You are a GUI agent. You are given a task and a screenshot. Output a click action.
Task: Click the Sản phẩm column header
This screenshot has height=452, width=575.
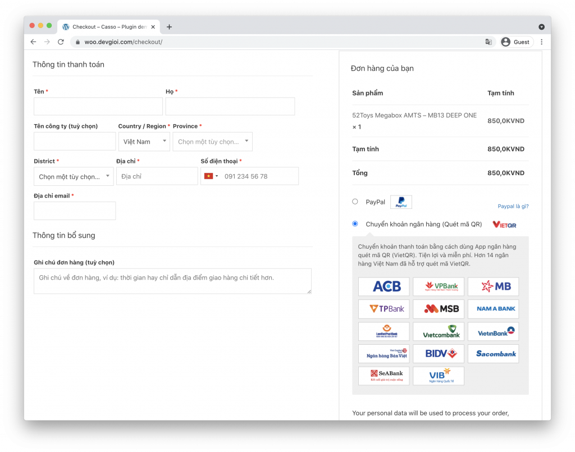pos(367,93)
